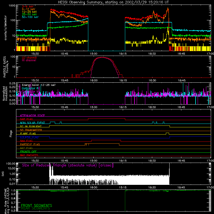Click the SC TRANSMITTER flag label
The height and width of the screenshot is (214, 214).
[31, 130]
